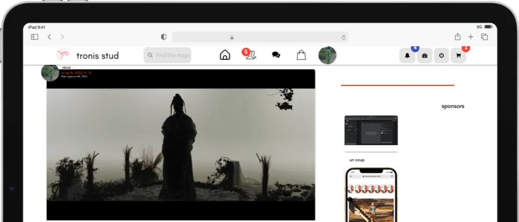Open the shopping bag icon

coord(301,55)
